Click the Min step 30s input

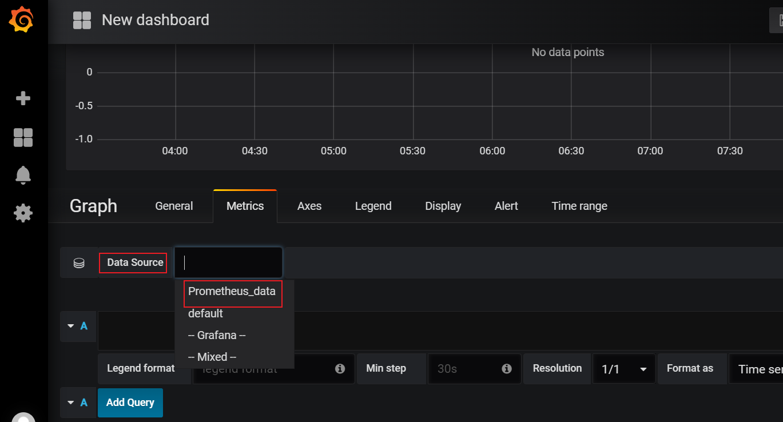pyautogui.click(x=475, y=369)
